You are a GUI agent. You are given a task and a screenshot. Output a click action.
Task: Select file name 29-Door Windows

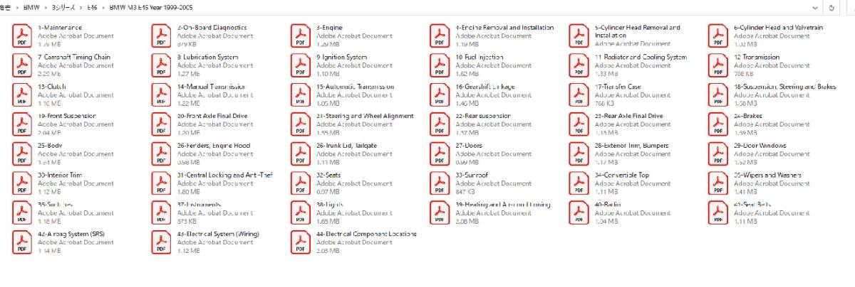(x=760, y=146)
